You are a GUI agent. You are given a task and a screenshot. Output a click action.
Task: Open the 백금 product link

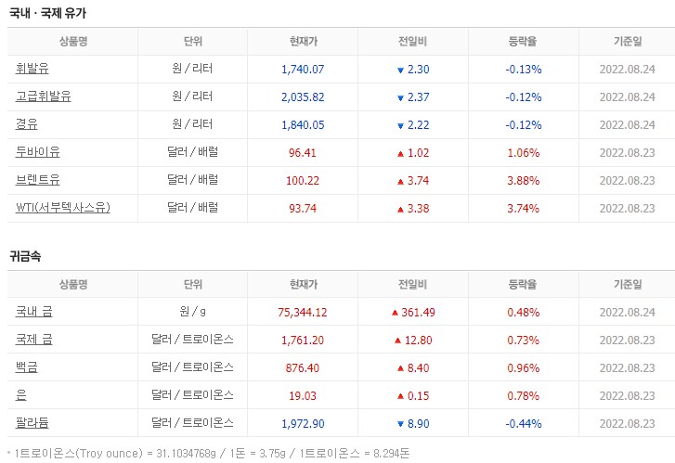point(27,367)
